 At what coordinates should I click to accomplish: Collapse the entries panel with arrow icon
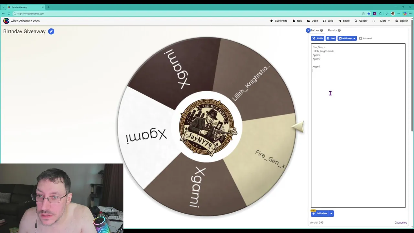tap(308, 30)
